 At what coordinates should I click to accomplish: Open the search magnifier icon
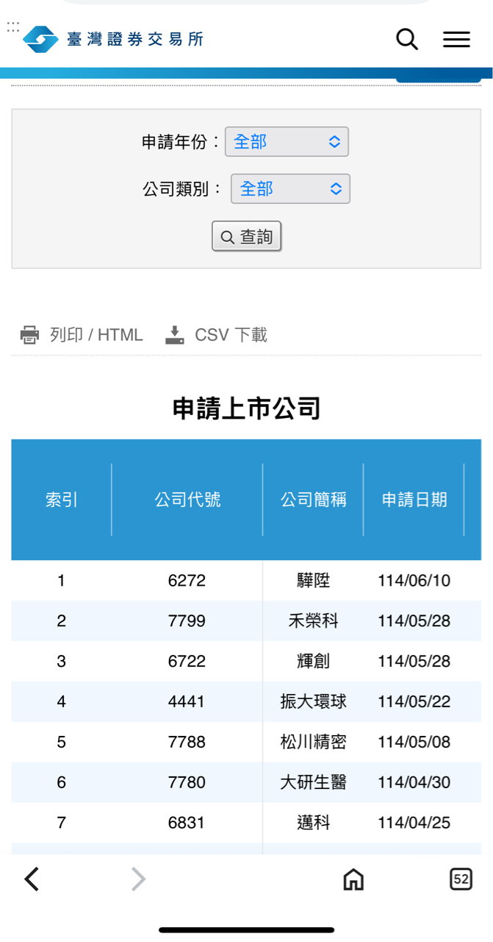[x=406, y=39]
